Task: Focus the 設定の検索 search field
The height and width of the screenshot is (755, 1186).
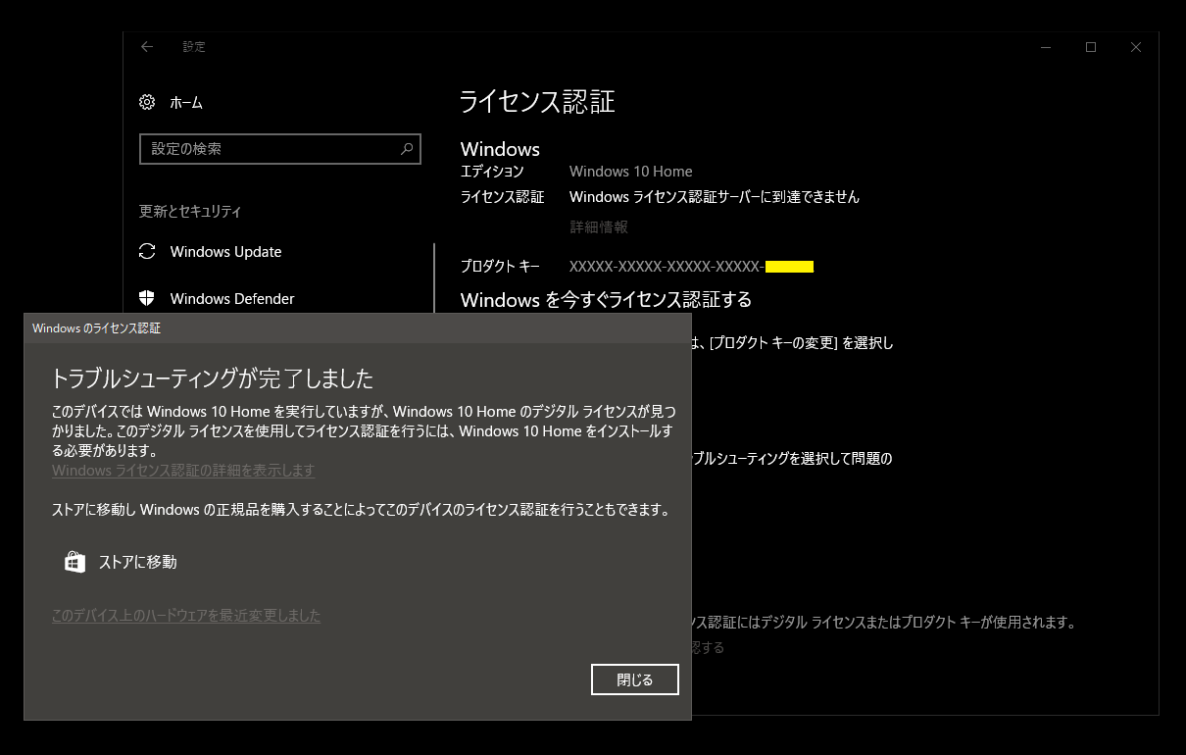Action: [x=280, y=149]
